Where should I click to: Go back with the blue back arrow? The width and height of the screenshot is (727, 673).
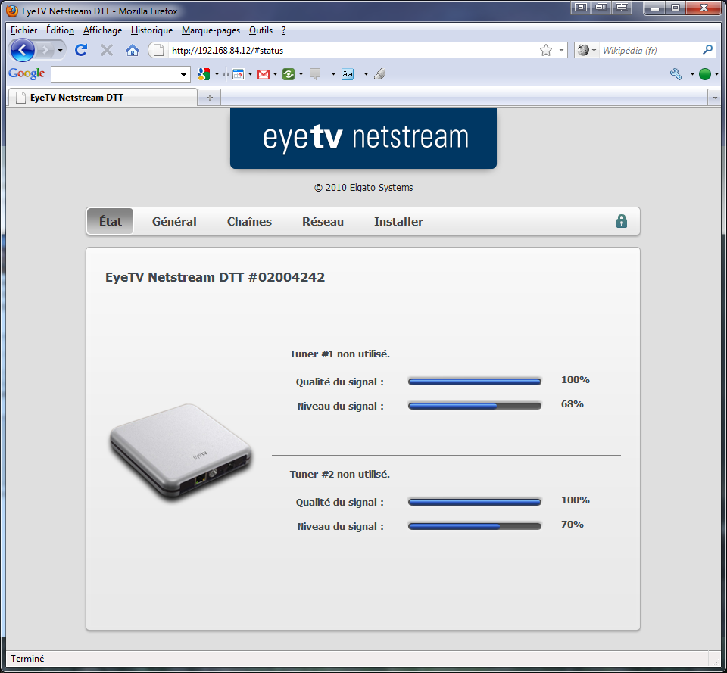coord(22,50)
